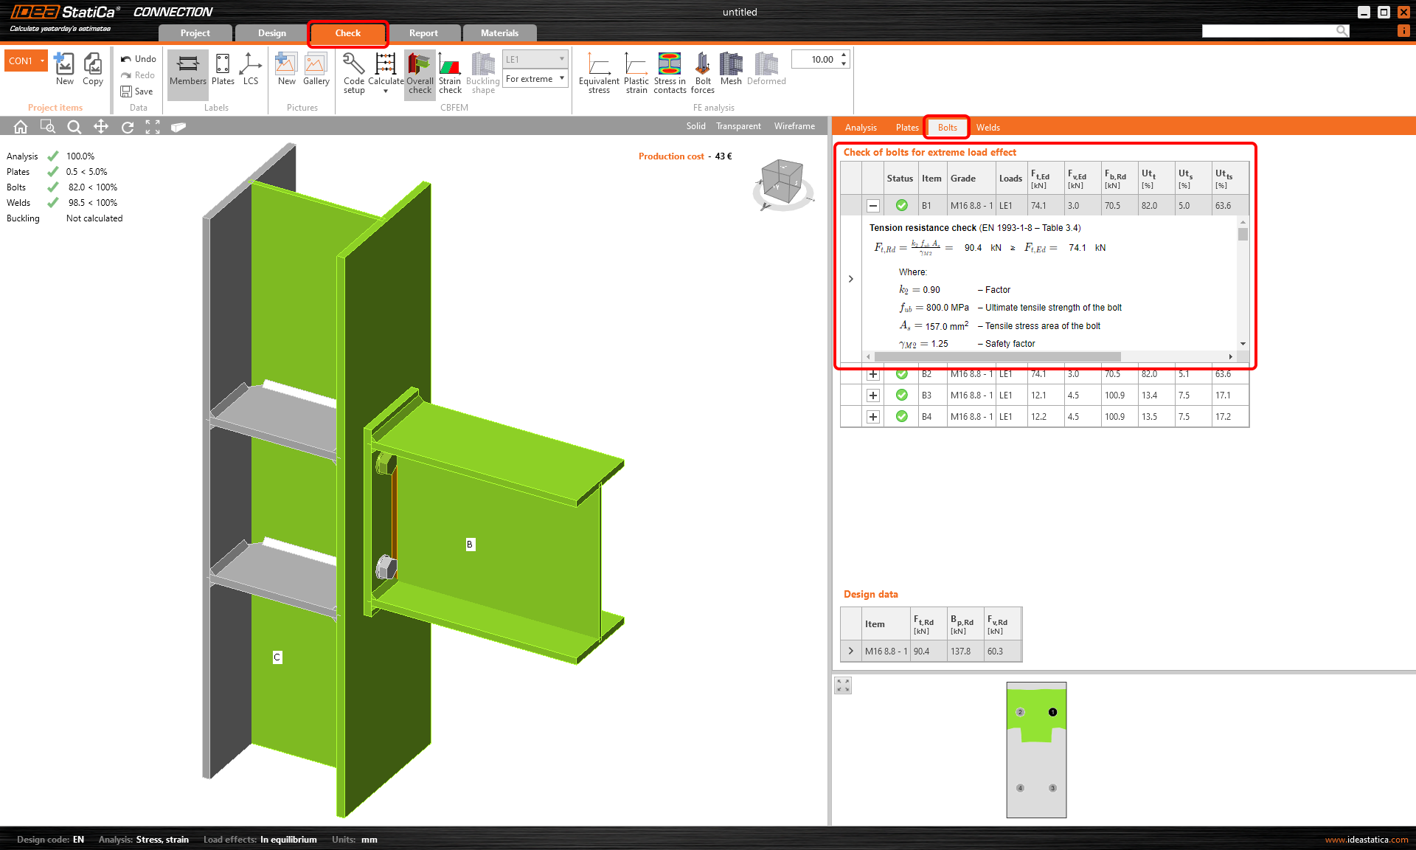Image resolution: width=1416 pixels, height=850 pixels.
Task: Click the horizontal scrollbar in bolt details
Action: pos(997,356)
